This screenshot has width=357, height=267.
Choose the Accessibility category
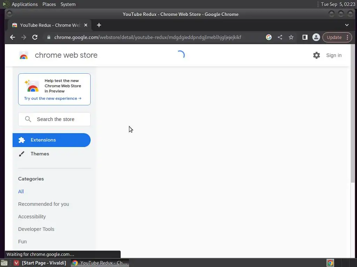click(x=32, y=216)
